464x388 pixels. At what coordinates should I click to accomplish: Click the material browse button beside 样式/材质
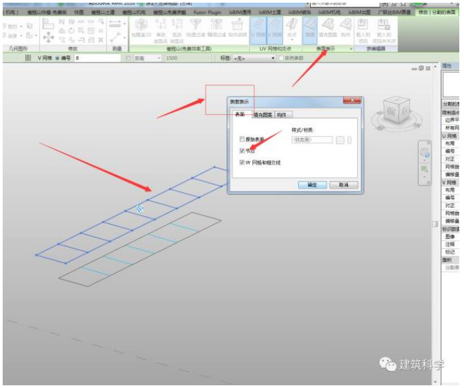[340, 140]
